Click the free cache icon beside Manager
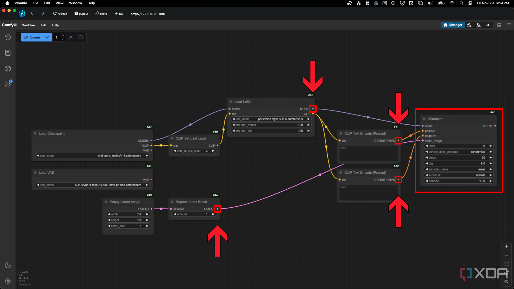 [x=478, y=25]
